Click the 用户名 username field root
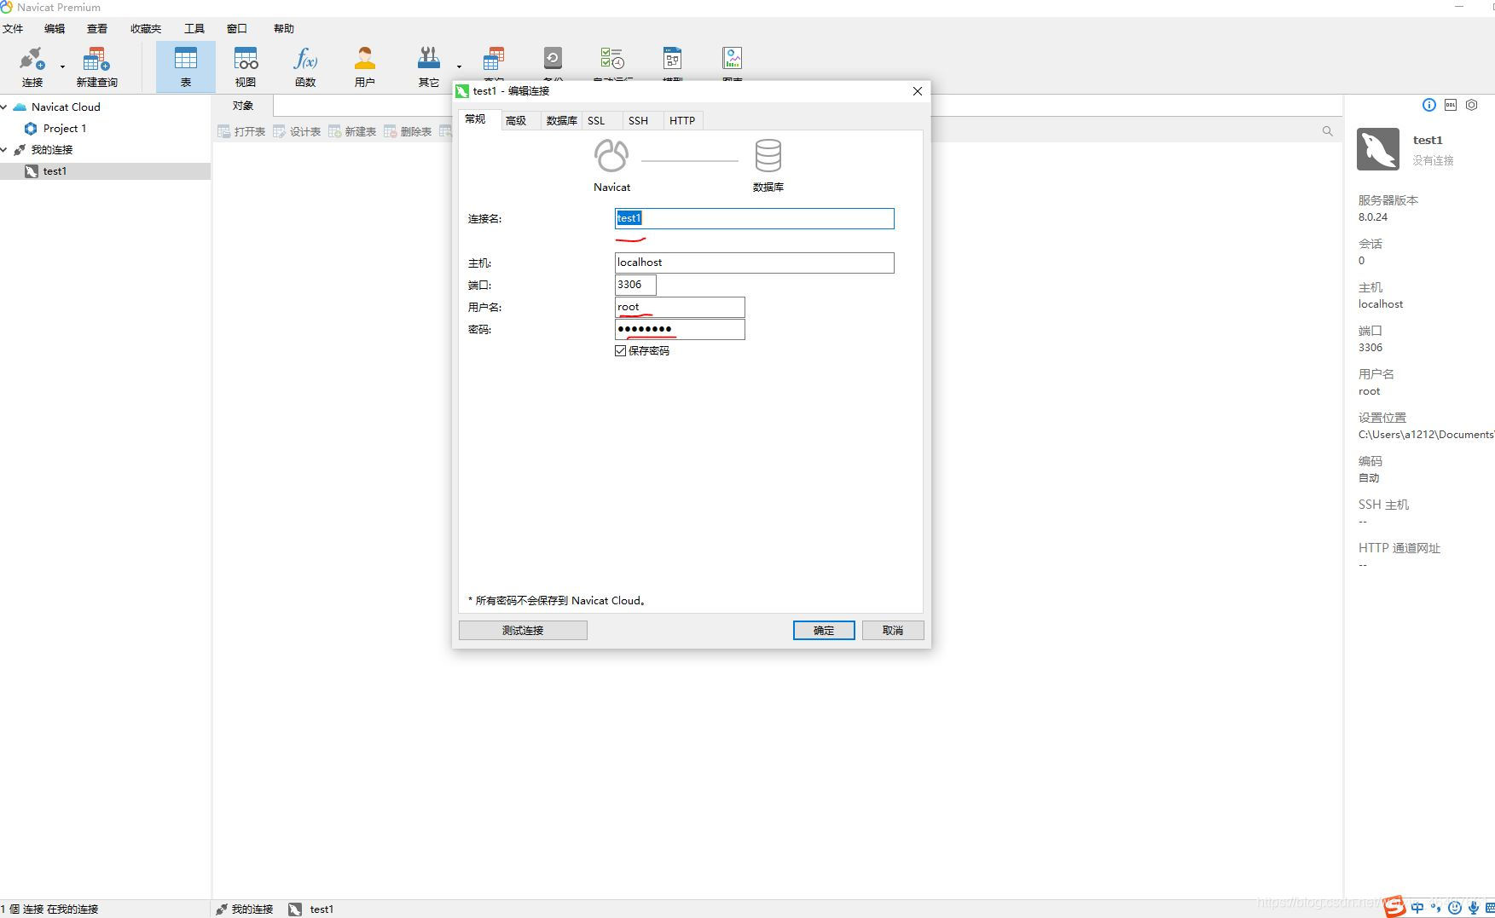The height and width of the screenshot is (918, 1495). [x=680, y=307]
